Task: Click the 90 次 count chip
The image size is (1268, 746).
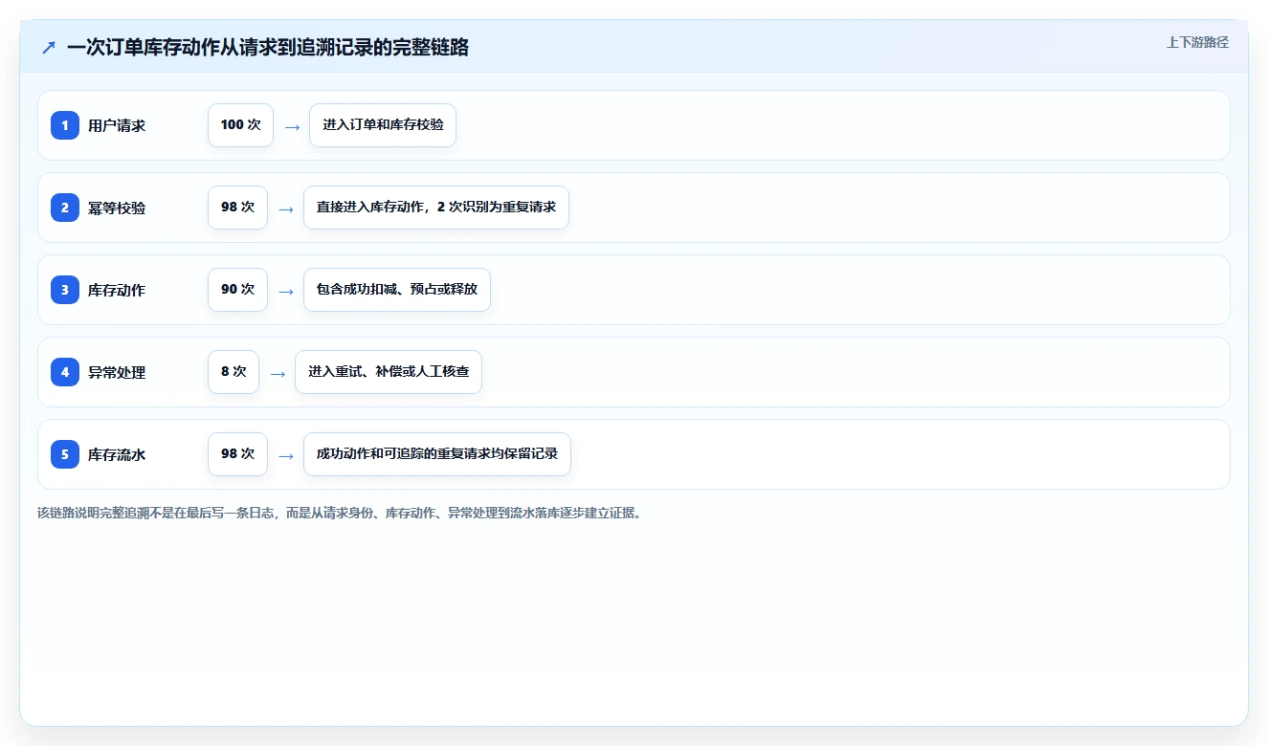Action: 237,290
